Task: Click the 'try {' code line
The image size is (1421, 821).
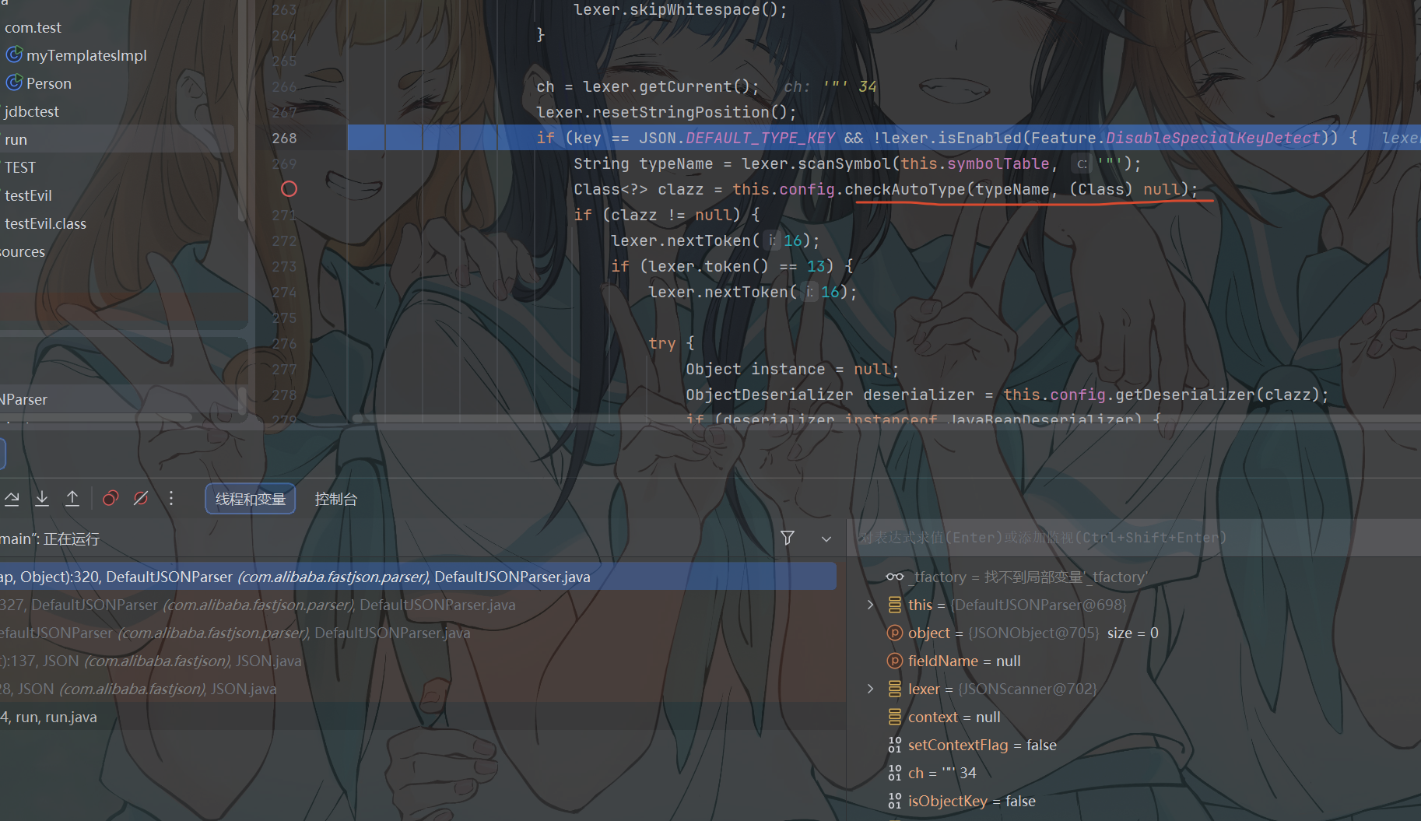Action: click(x=671, y=343)
